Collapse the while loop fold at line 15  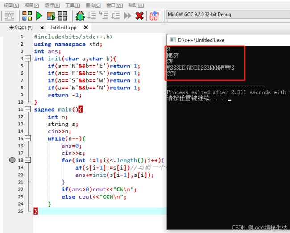point(28,138)
